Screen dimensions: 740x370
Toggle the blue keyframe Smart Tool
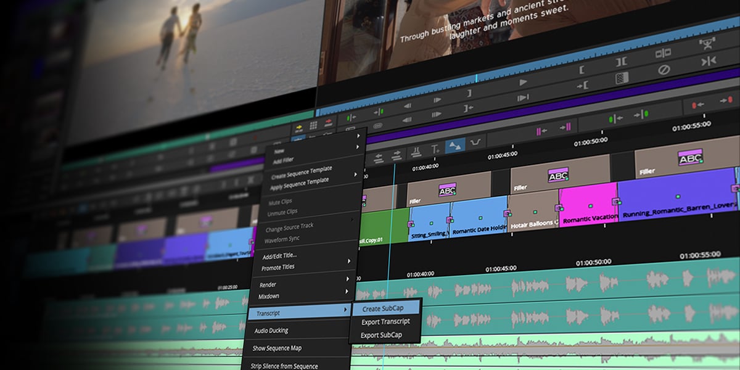455,146
